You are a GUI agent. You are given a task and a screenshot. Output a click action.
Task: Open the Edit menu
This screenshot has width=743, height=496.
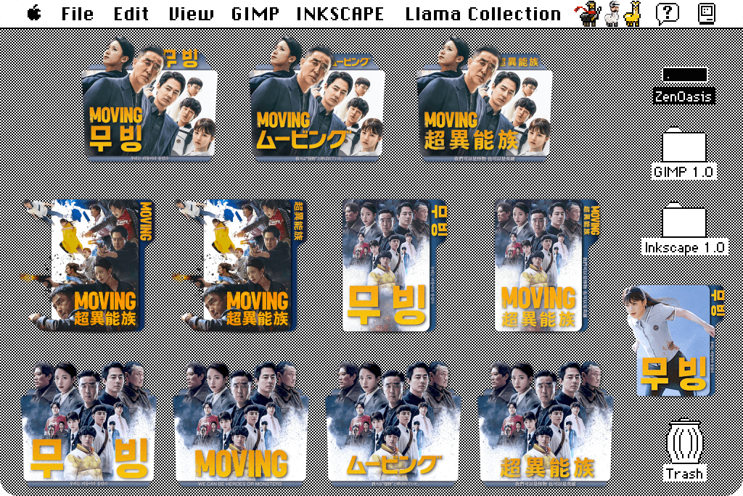129,12
